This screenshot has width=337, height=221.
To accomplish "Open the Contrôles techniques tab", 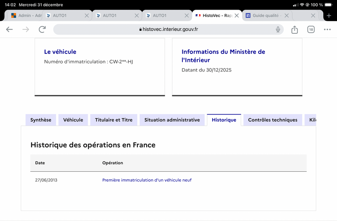I will pos(273,120).
